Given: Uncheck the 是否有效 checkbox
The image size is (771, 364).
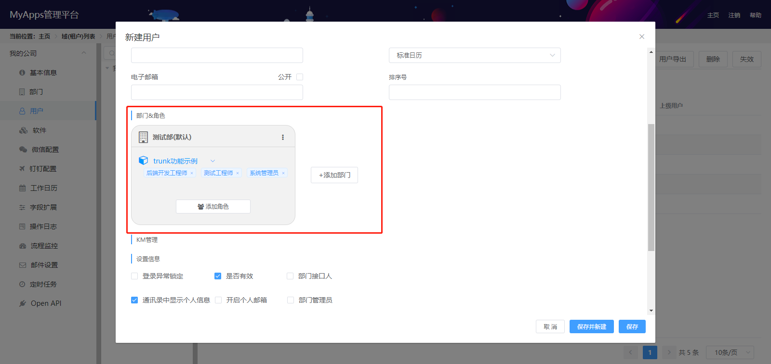Looking at the screenshot, I should [218, 276].
